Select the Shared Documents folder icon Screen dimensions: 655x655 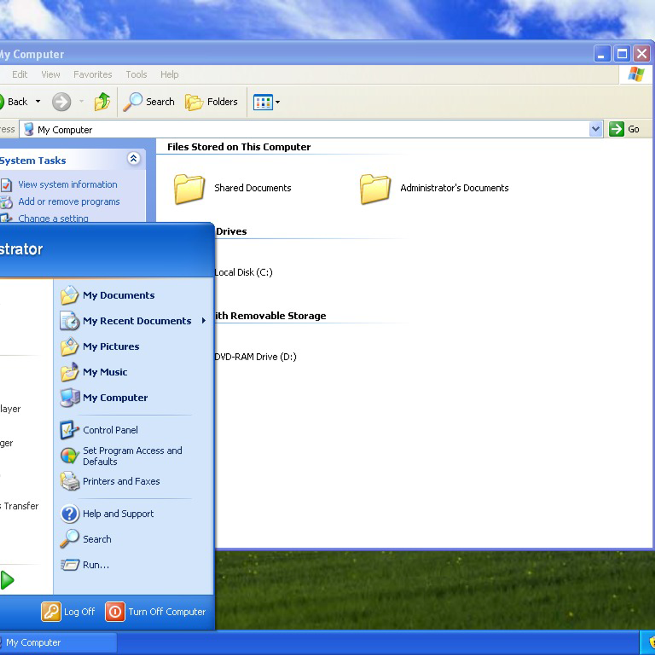point(189,189)
